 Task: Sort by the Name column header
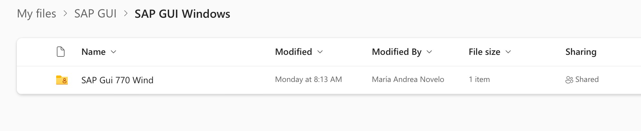[x=93, y=52]
